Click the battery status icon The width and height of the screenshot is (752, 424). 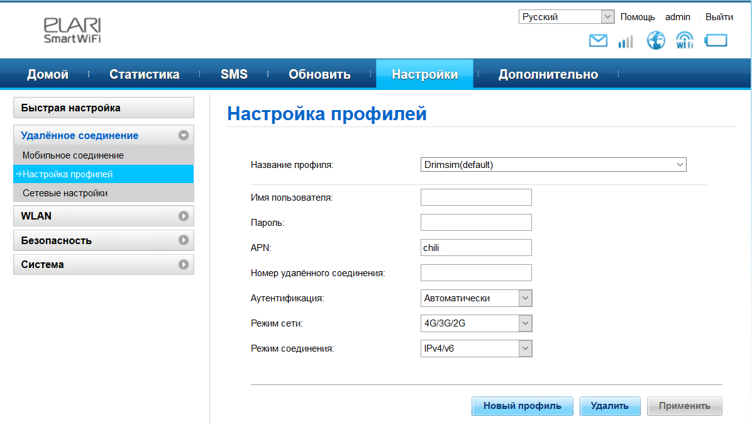716,41
